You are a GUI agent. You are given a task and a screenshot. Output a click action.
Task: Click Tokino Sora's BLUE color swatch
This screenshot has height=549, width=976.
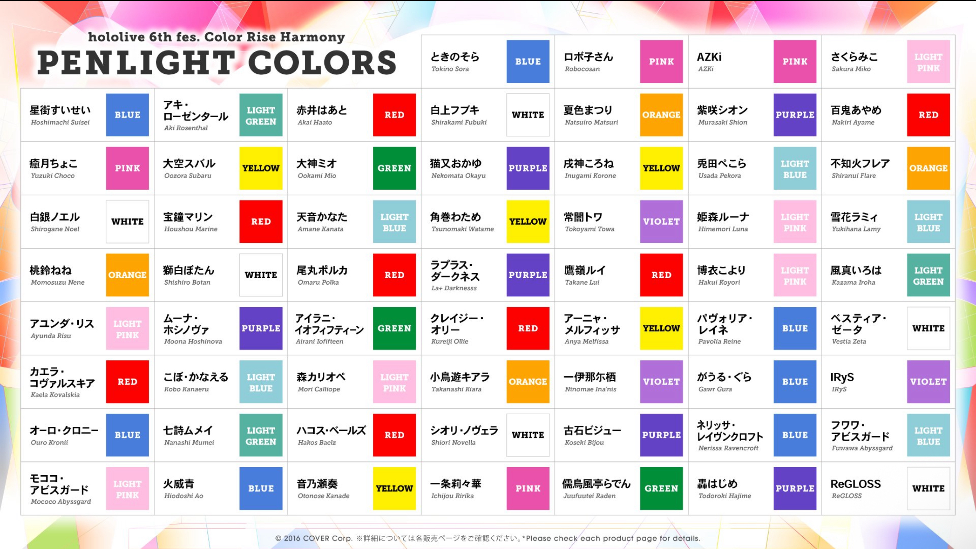(x=528, y=61)
